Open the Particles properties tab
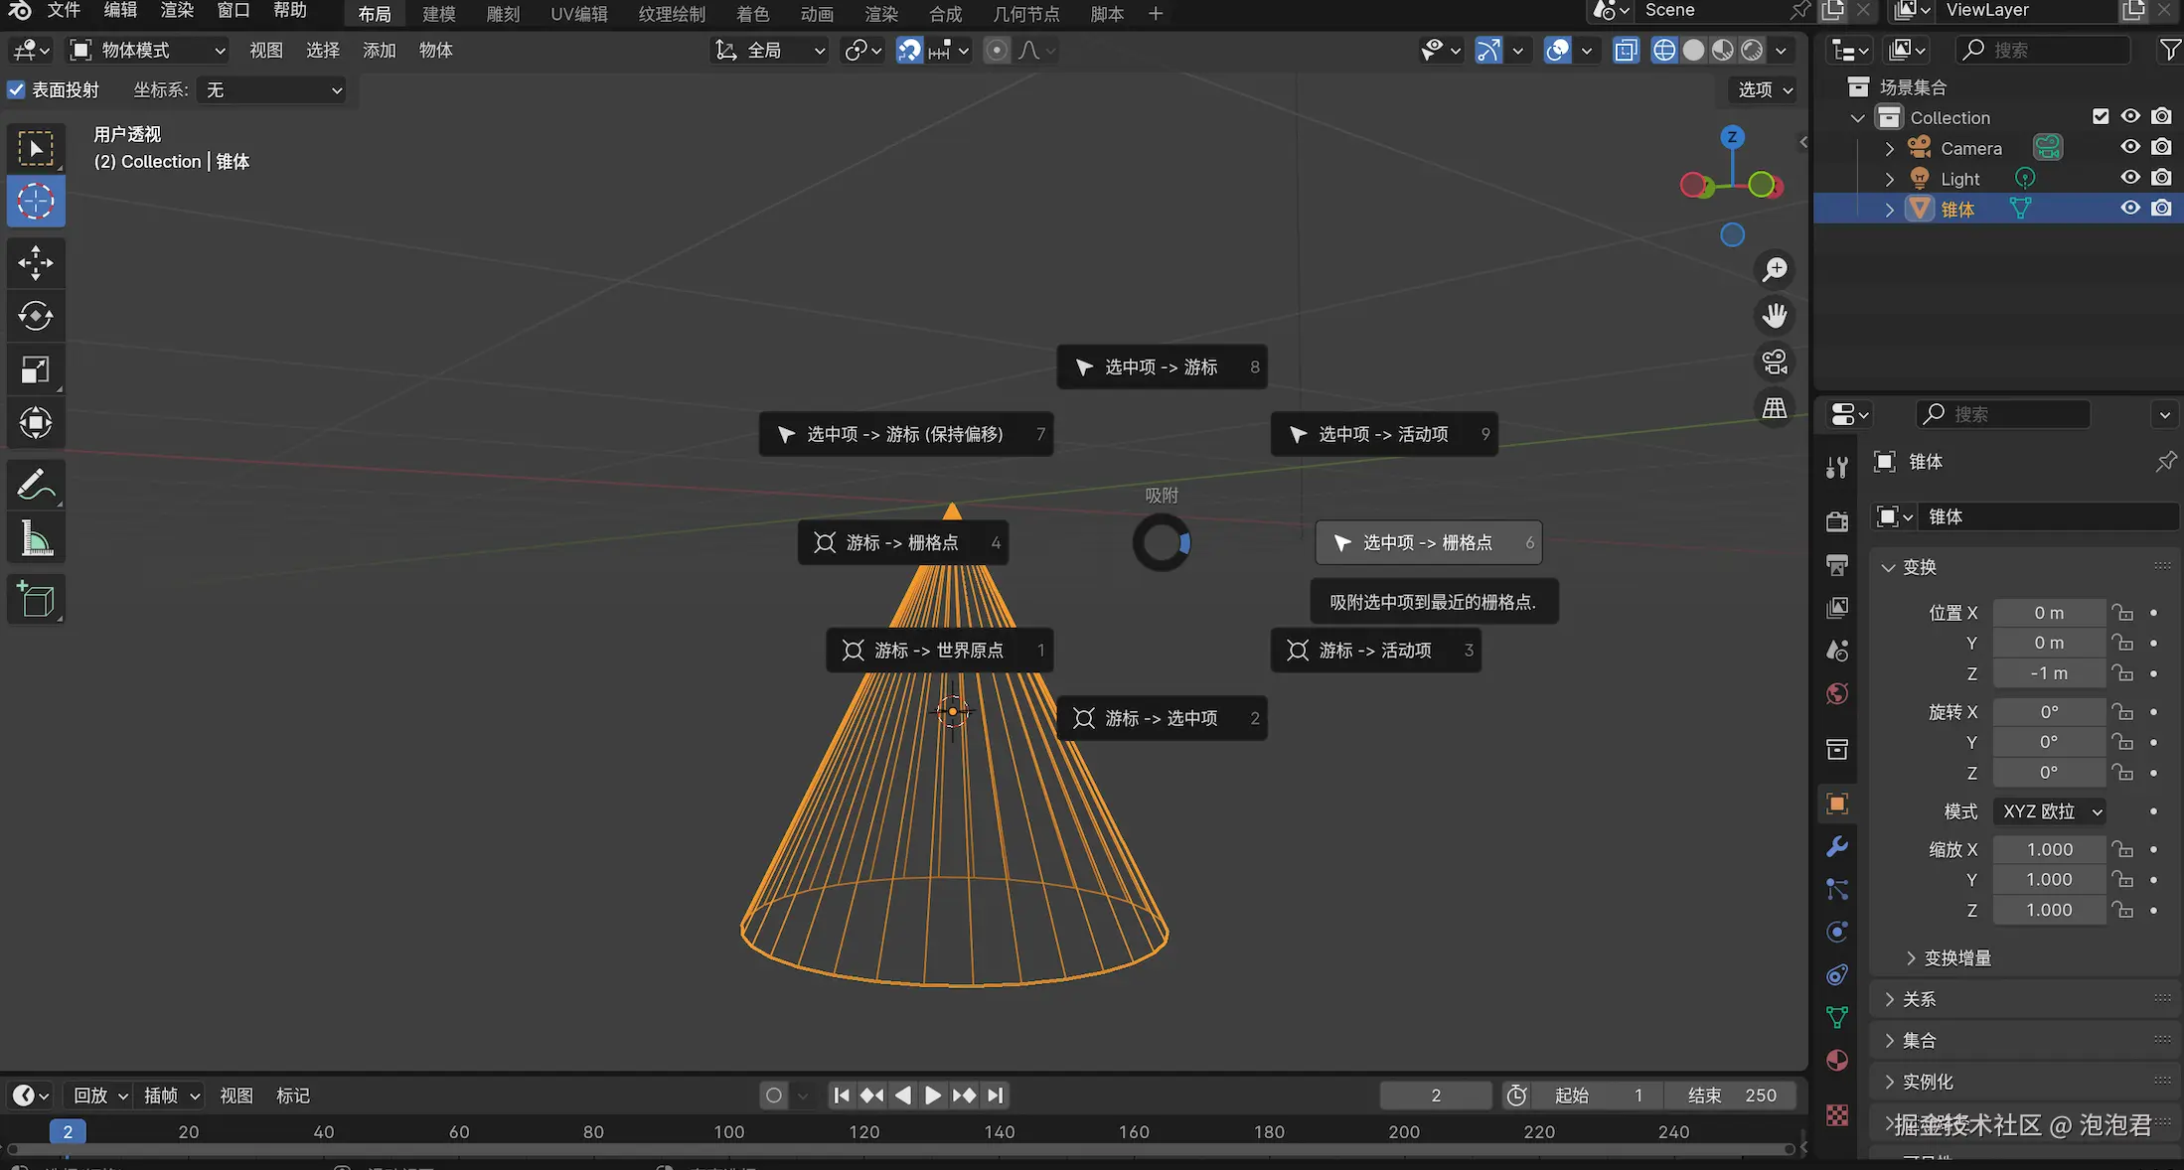 pyautogui.click(x=1837, y=889)
